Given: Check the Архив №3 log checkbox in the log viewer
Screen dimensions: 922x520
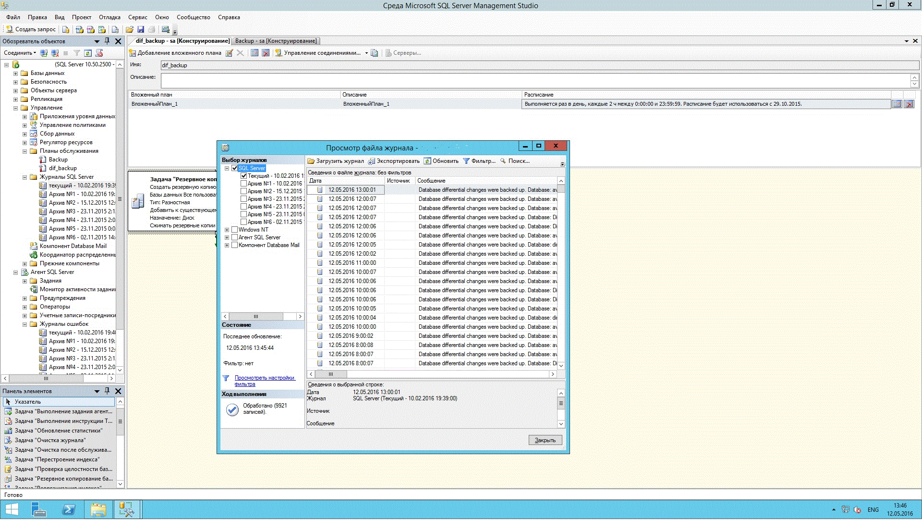Looking at the screenshot, I should point(244,199).
